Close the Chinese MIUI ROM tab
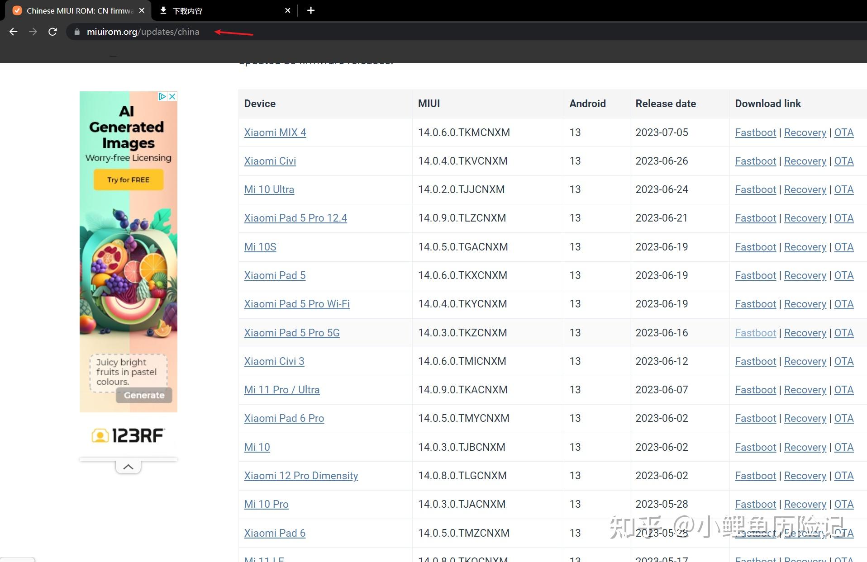Screen dimensions: 867x562 click(142, 10)
